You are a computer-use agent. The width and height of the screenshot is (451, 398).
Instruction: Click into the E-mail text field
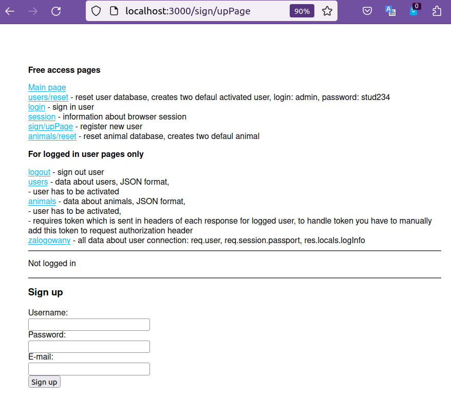[89, 369]
